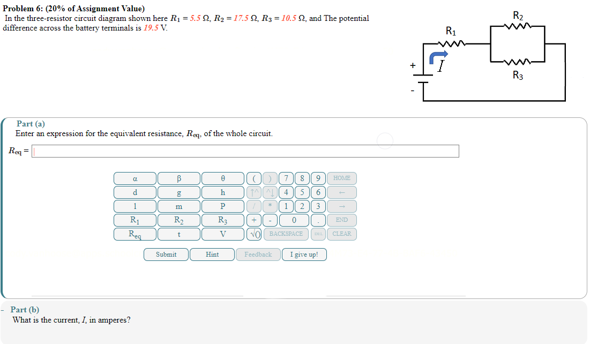Click the square root symbol on the keypad
Image resolution: width=590 pixels, height=344 pixels.
(x=254, y=234)
